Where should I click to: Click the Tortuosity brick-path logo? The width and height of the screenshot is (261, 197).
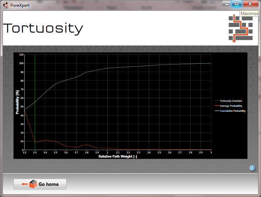click(x=240, y=29)
